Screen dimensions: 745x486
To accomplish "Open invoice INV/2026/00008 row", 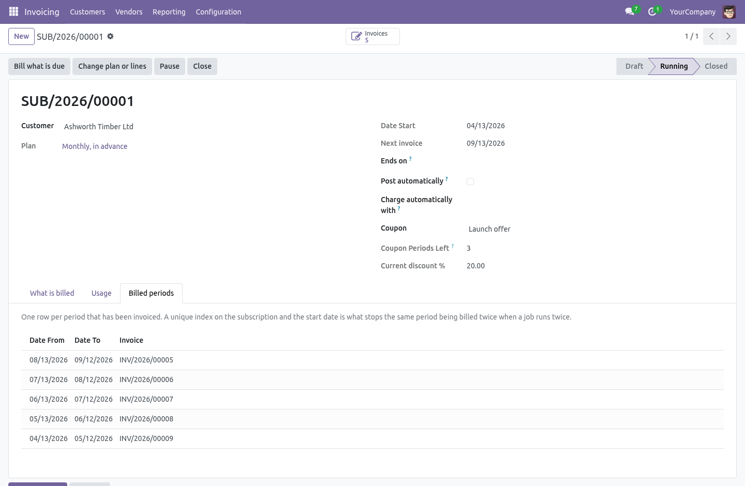I will pos(373,419).
